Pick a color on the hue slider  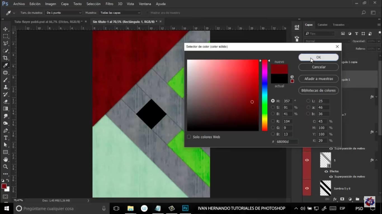coord(265,95)
